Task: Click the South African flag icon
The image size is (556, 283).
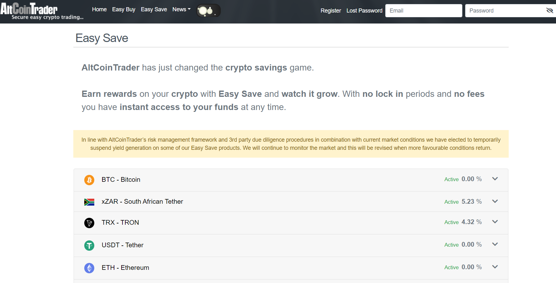Action: (89, 202)
